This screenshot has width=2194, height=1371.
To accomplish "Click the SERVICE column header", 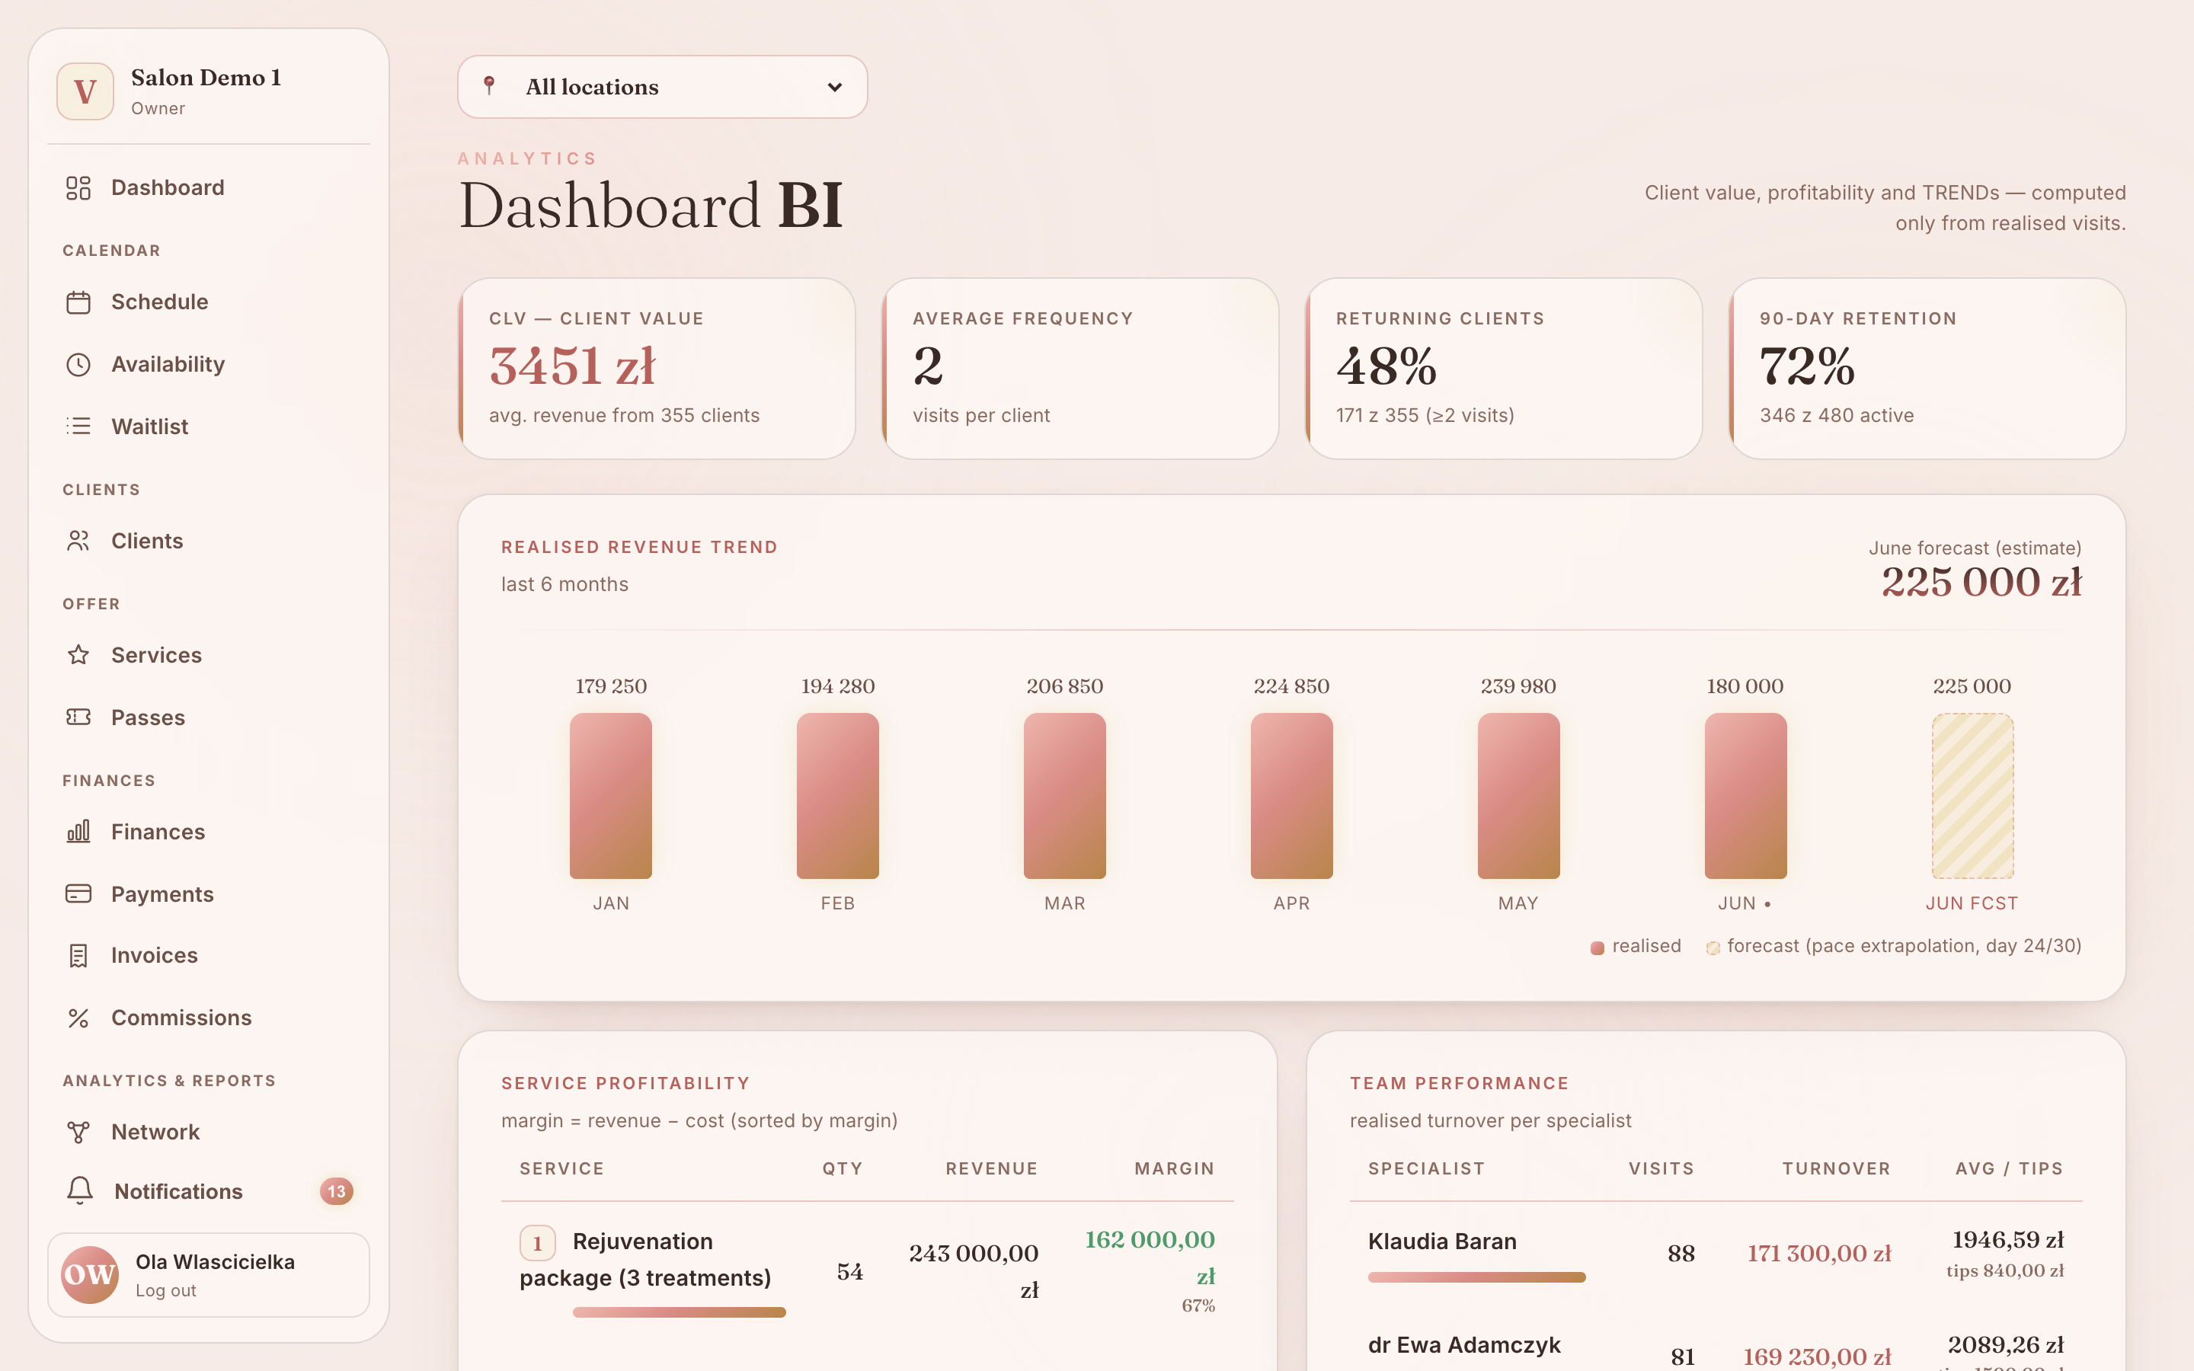I will (x=562, y=1169).
